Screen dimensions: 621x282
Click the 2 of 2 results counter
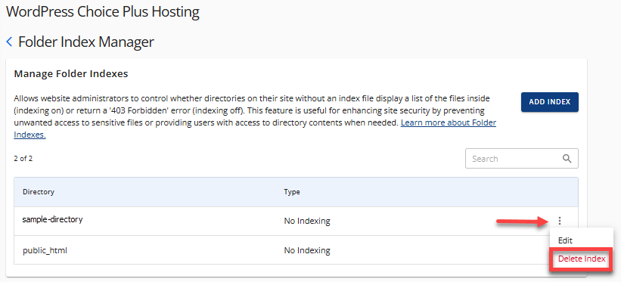pyautogui.click(x=23, y=159)
